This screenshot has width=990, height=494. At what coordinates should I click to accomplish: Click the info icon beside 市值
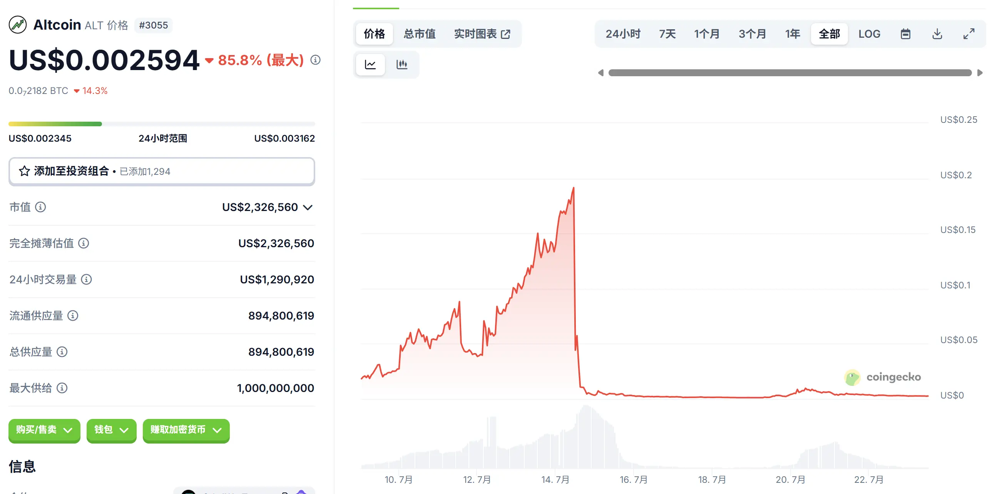click(40, 207)
